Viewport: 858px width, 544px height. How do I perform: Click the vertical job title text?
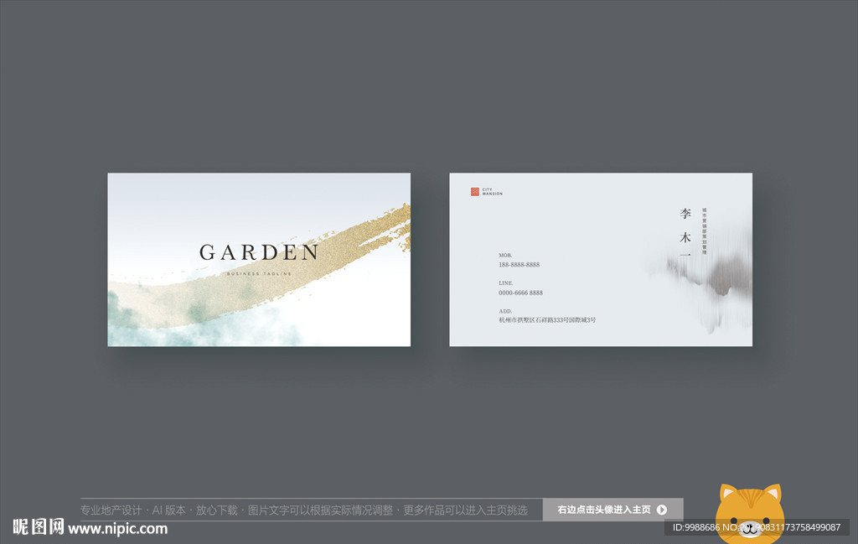pos(704,231)
